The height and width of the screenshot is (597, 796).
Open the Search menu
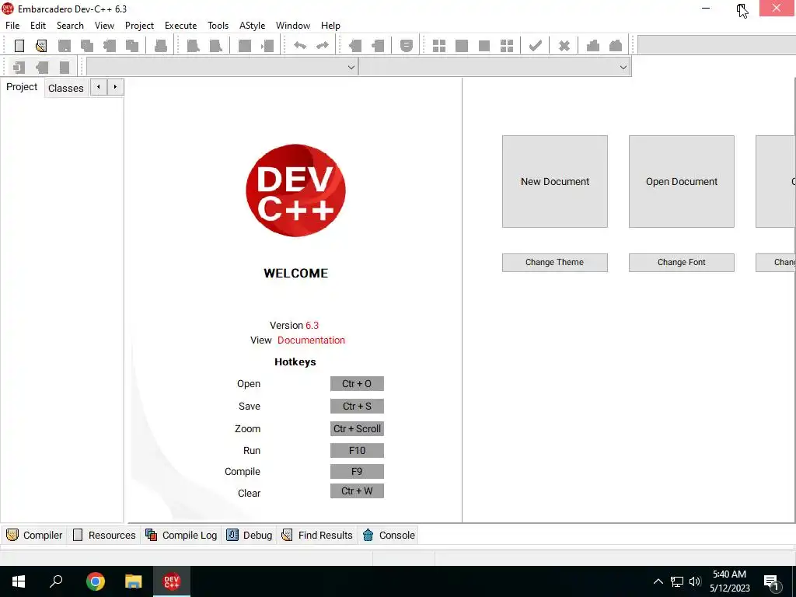[x=70, y=26]
